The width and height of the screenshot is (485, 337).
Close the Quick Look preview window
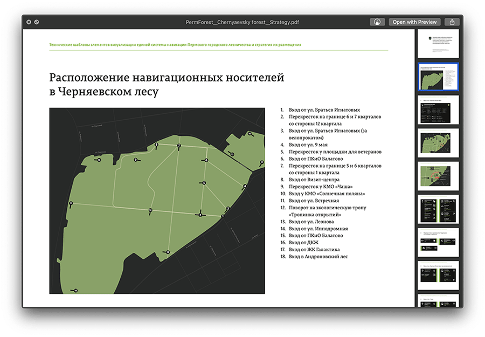(29, 22)
